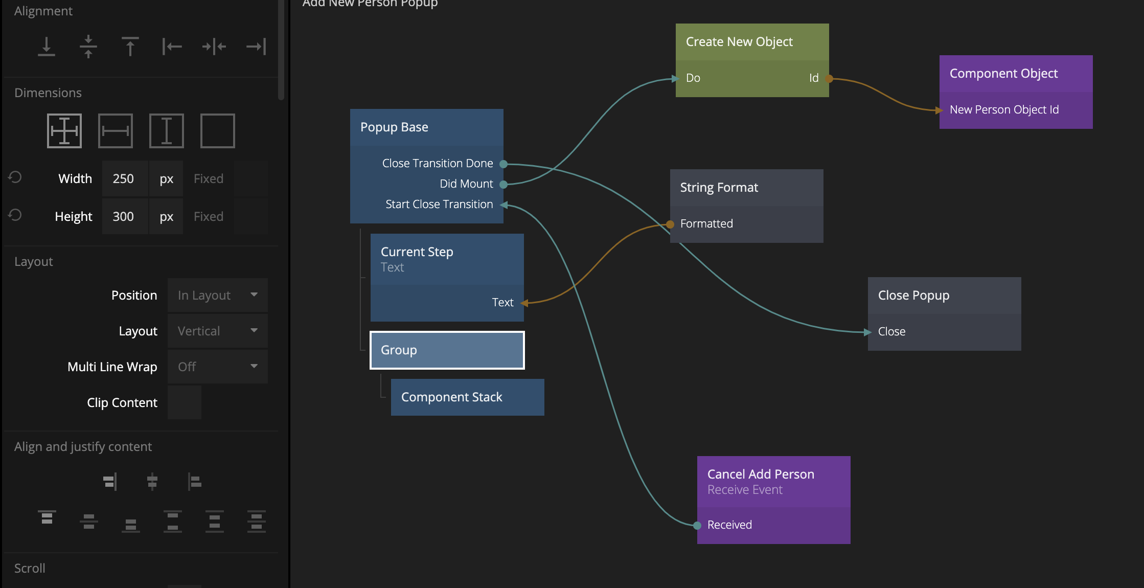This screenshot has width=1144, height=588.
Task: Select the align vertical center icon
Action: coord(88,47)
